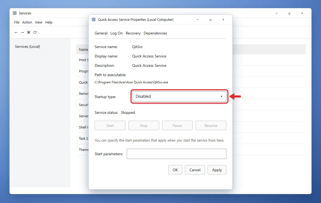The width and height of the screenshot is (321, 203).
Task: Click the Services window title icon
Action: (15, 13)
